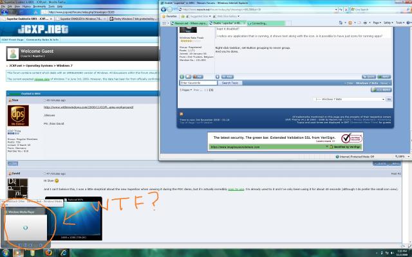This screenshot has height=257, width=412.
Task: Focus the 'Enter Keywords' search field
Action: point(198,83)
